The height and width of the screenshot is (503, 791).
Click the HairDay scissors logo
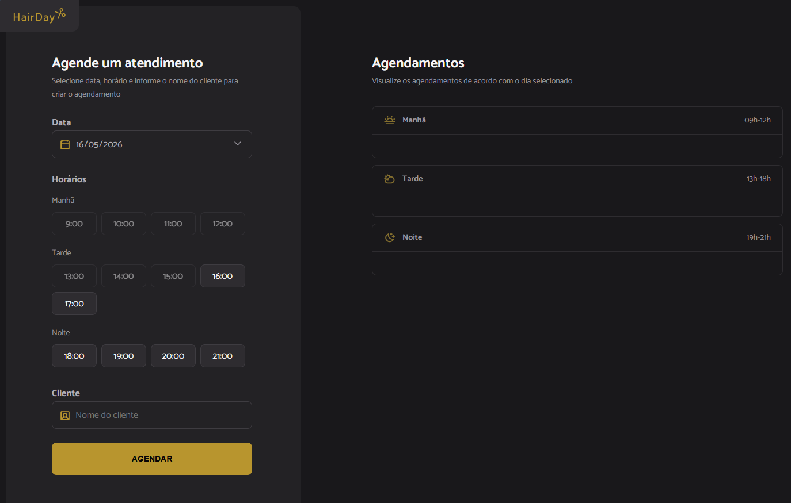click(x=39, y=16)
